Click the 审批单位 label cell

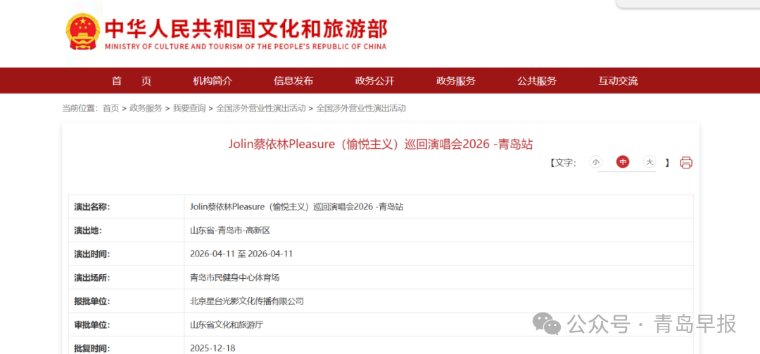pyautogui.click(x=127, y=324)
